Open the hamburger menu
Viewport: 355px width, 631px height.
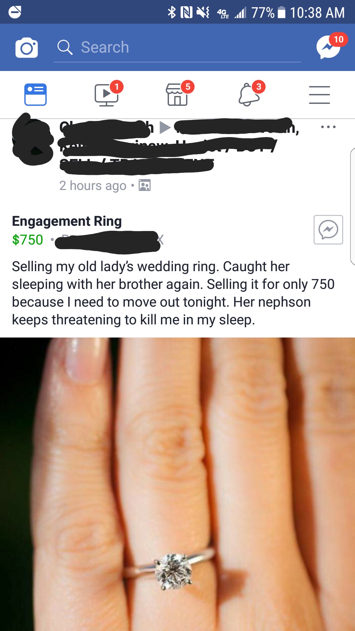[x=319, y=95]
